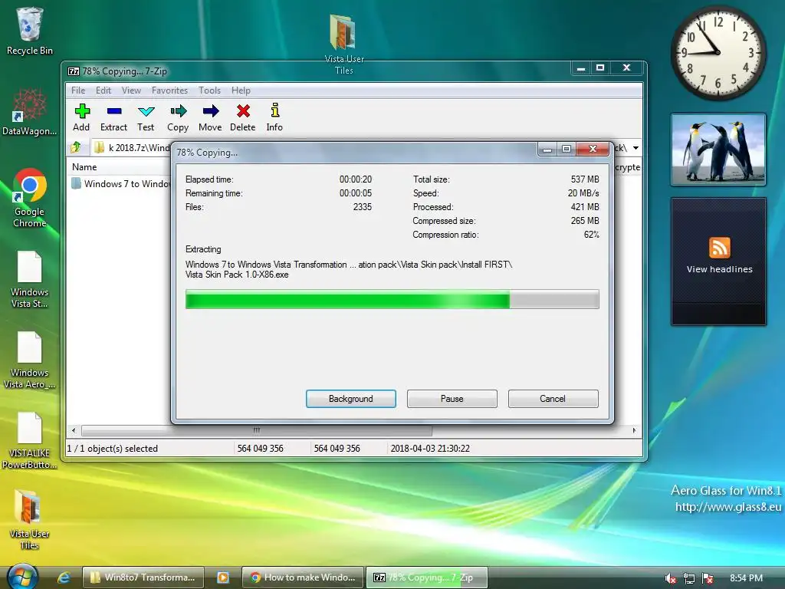Click the media player taskbar icon
Screen dimensions: 785x589
[x=223, y=577]
